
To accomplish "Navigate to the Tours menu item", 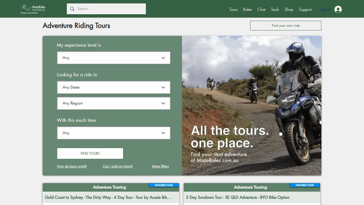I will (x=233, y=9).
